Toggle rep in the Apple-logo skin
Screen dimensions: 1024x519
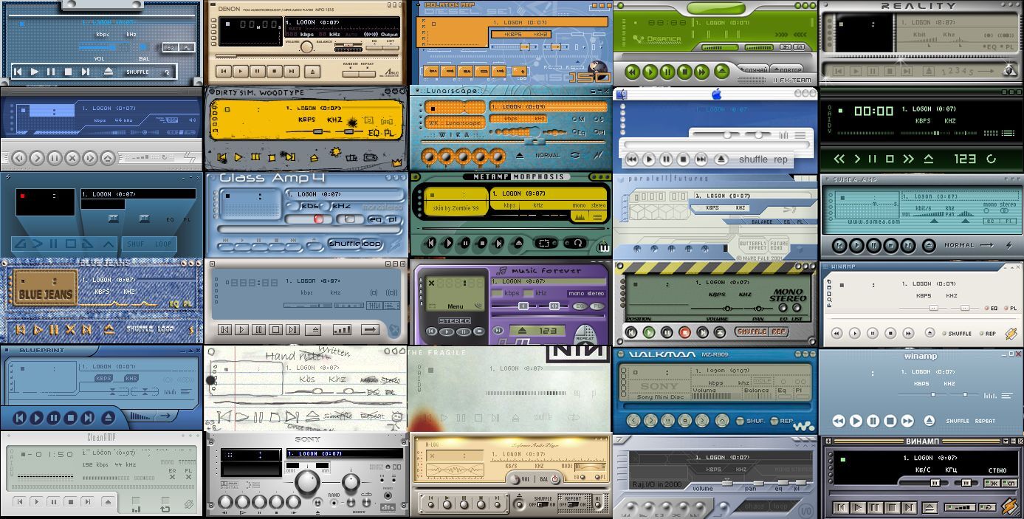point(780,159)
